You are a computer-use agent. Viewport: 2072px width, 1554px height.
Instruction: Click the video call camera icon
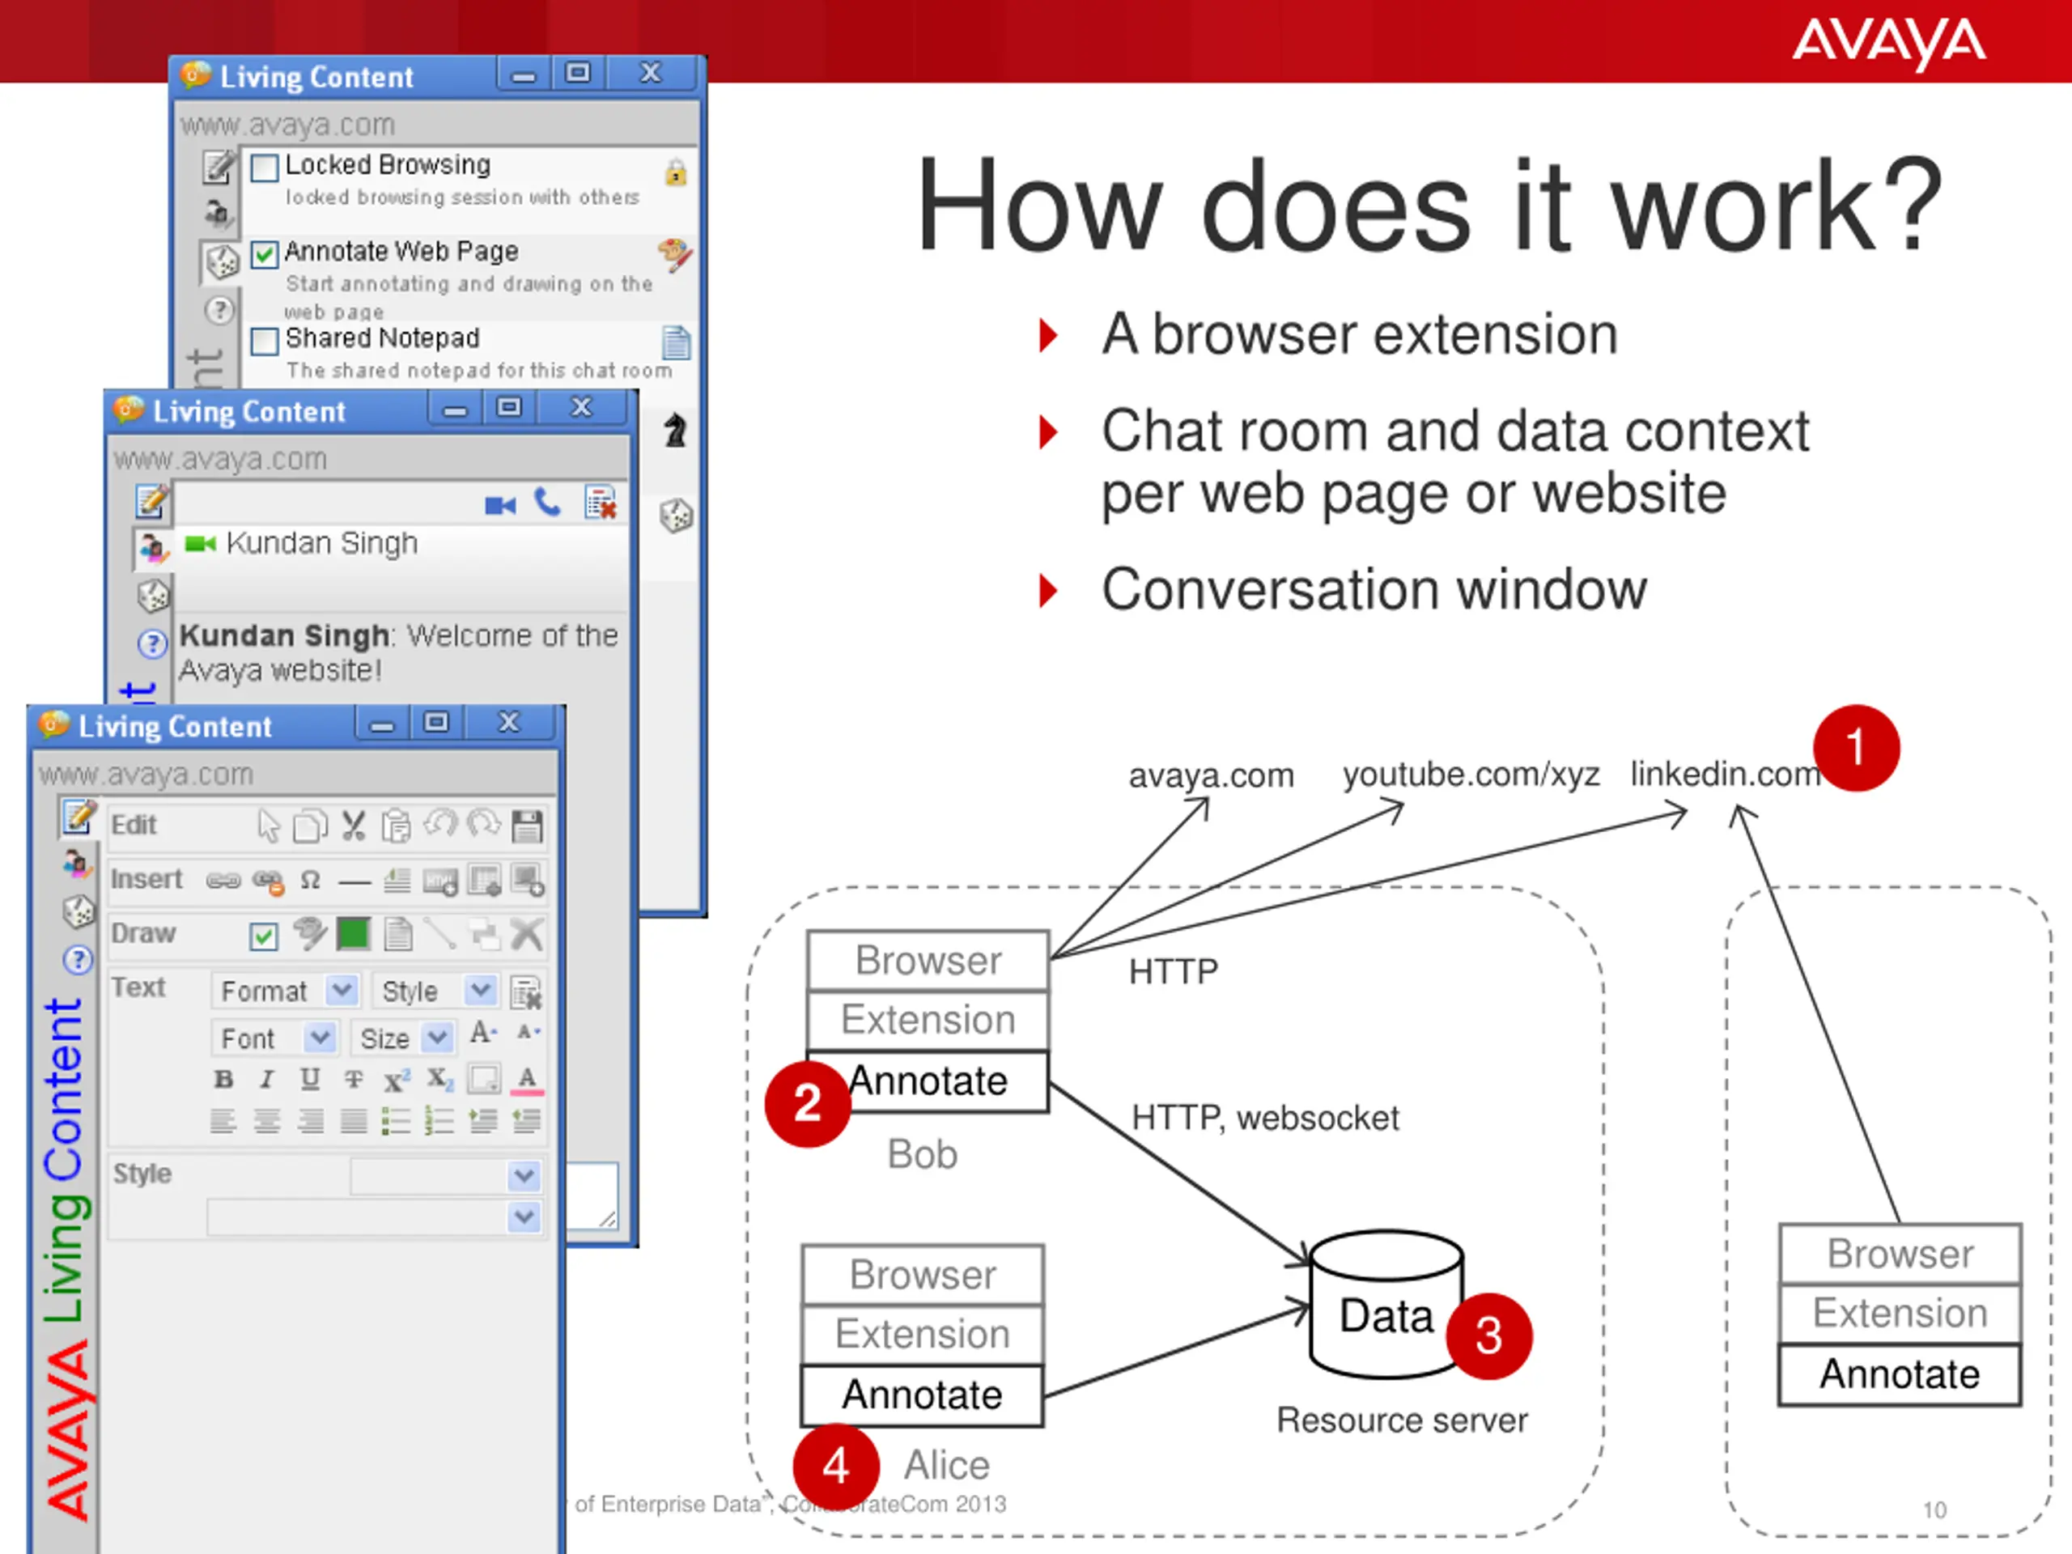500,506
